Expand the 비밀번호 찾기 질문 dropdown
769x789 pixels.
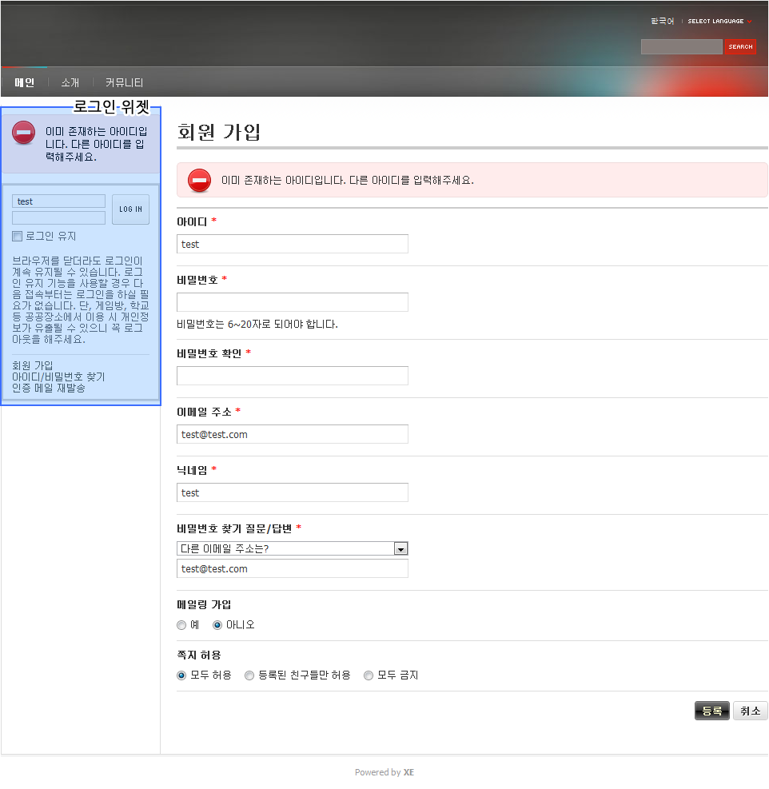pos(401,549)
